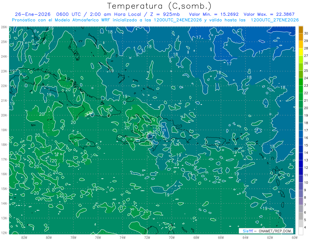
Task: Click the color scale label 15
Action: pos(306,145)
